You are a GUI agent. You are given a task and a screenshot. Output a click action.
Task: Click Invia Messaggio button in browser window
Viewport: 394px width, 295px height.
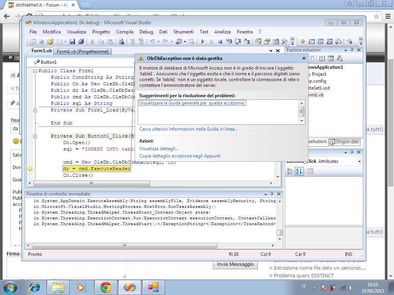[x=235, y=264]
